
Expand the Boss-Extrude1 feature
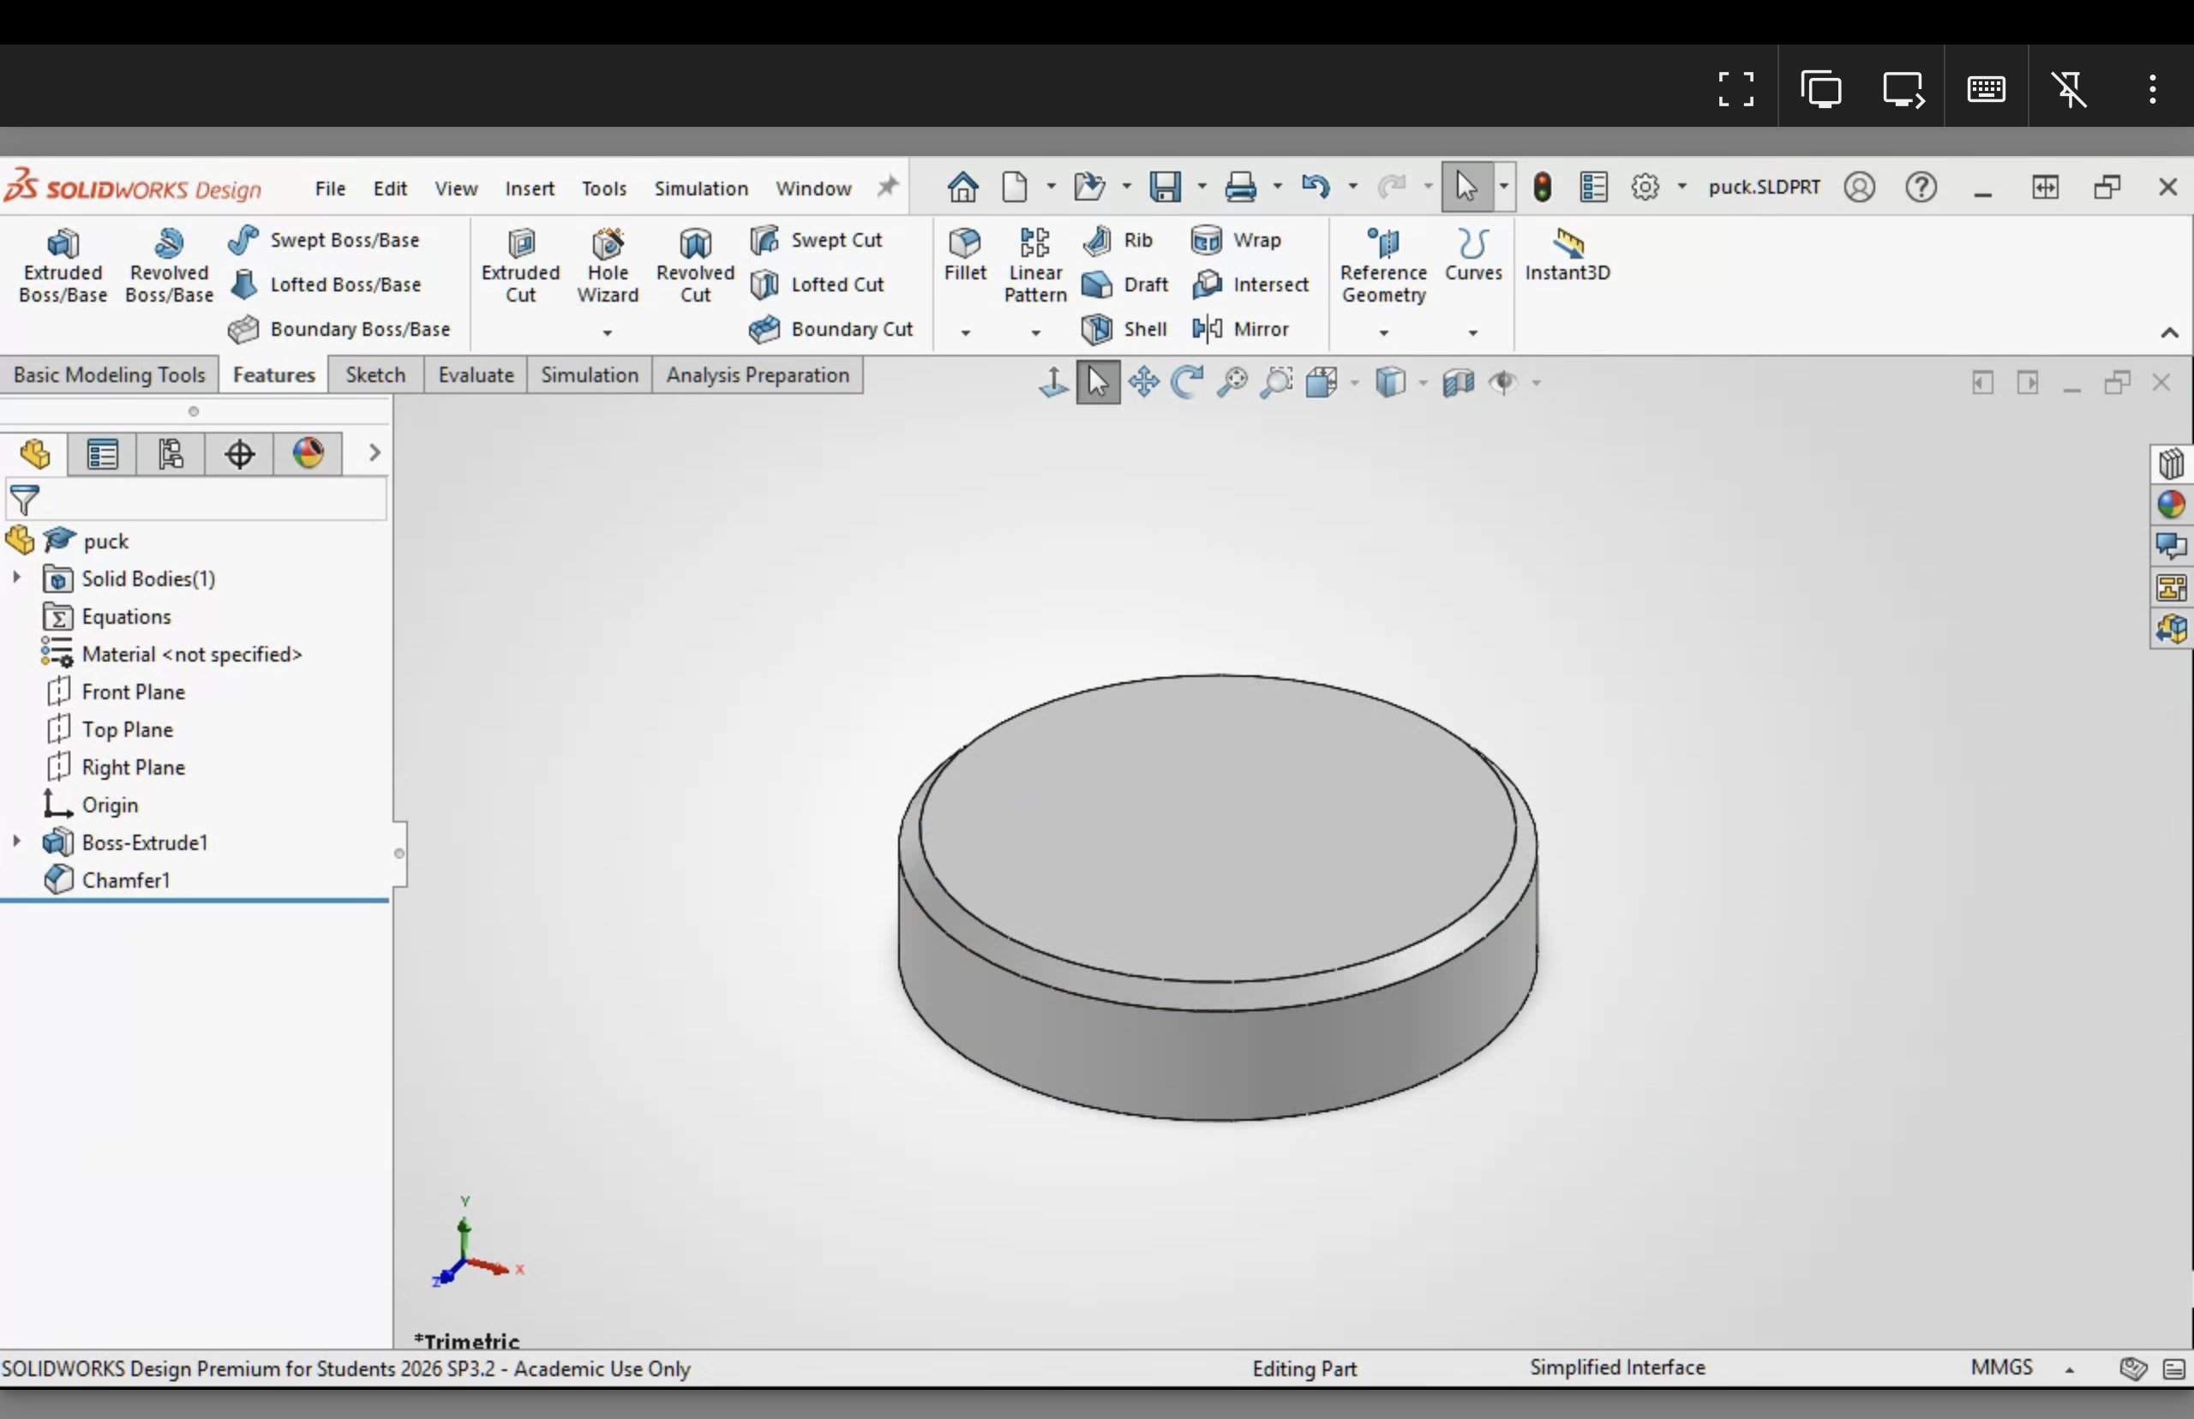(15, 841)
